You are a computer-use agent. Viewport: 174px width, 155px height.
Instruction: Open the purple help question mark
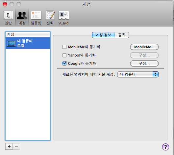click(165, 147)
